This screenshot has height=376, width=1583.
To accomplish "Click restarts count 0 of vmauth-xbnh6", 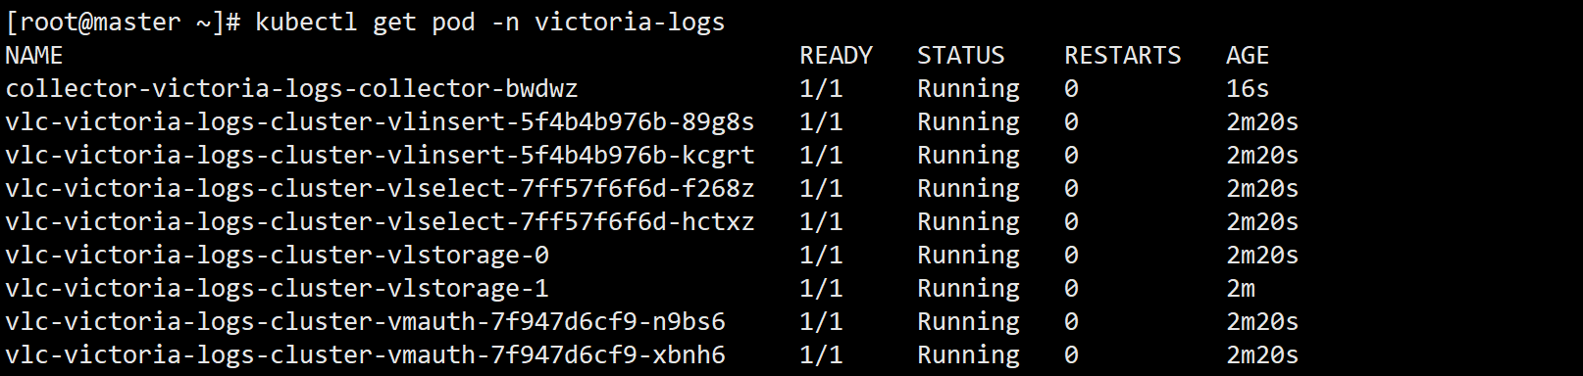I will (1071, 355).
